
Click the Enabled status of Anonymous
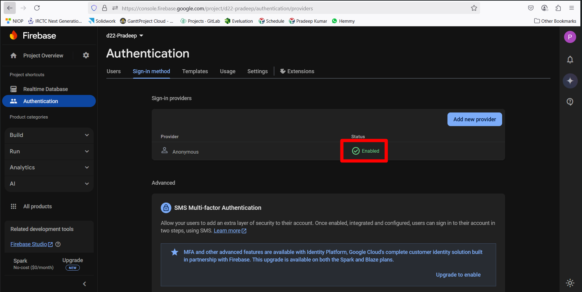[x=366, y=151]
